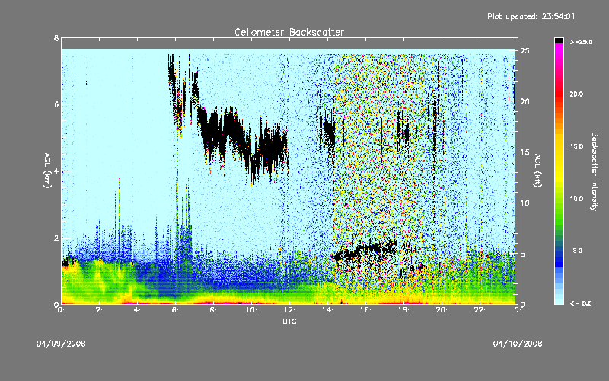Image resolution: width=609 pixels, height=381 pixels.
Task: Click the end date '04/10/2008'
Action: (518, 344)
